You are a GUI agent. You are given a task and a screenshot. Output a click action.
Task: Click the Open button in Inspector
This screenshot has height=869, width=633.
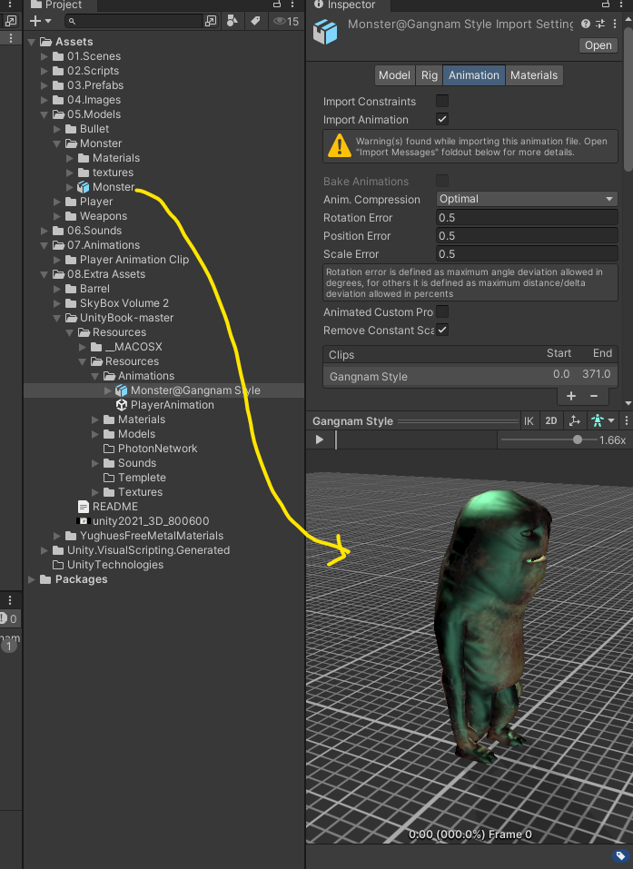598,45
